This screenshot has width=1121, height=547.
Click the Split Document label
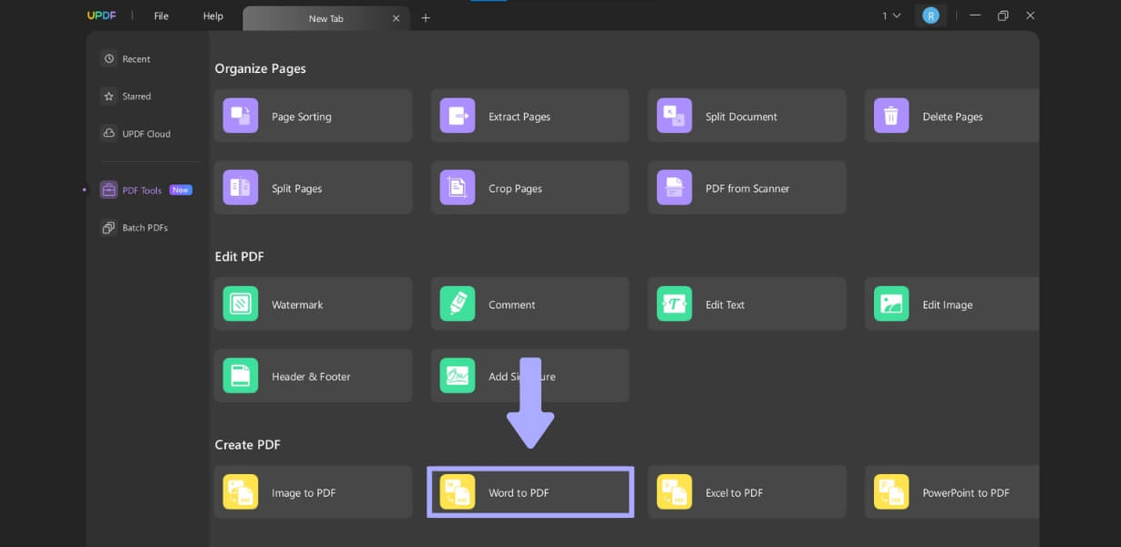(x=741, y=117)
